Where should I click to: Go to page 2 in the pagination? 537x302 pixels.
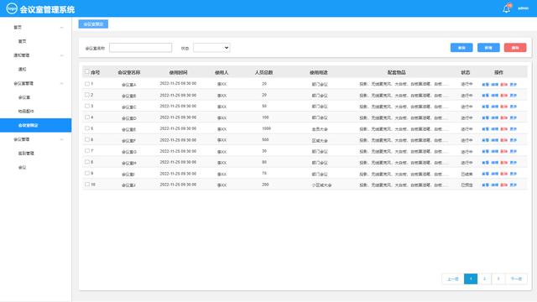click(x=484, y=279)
